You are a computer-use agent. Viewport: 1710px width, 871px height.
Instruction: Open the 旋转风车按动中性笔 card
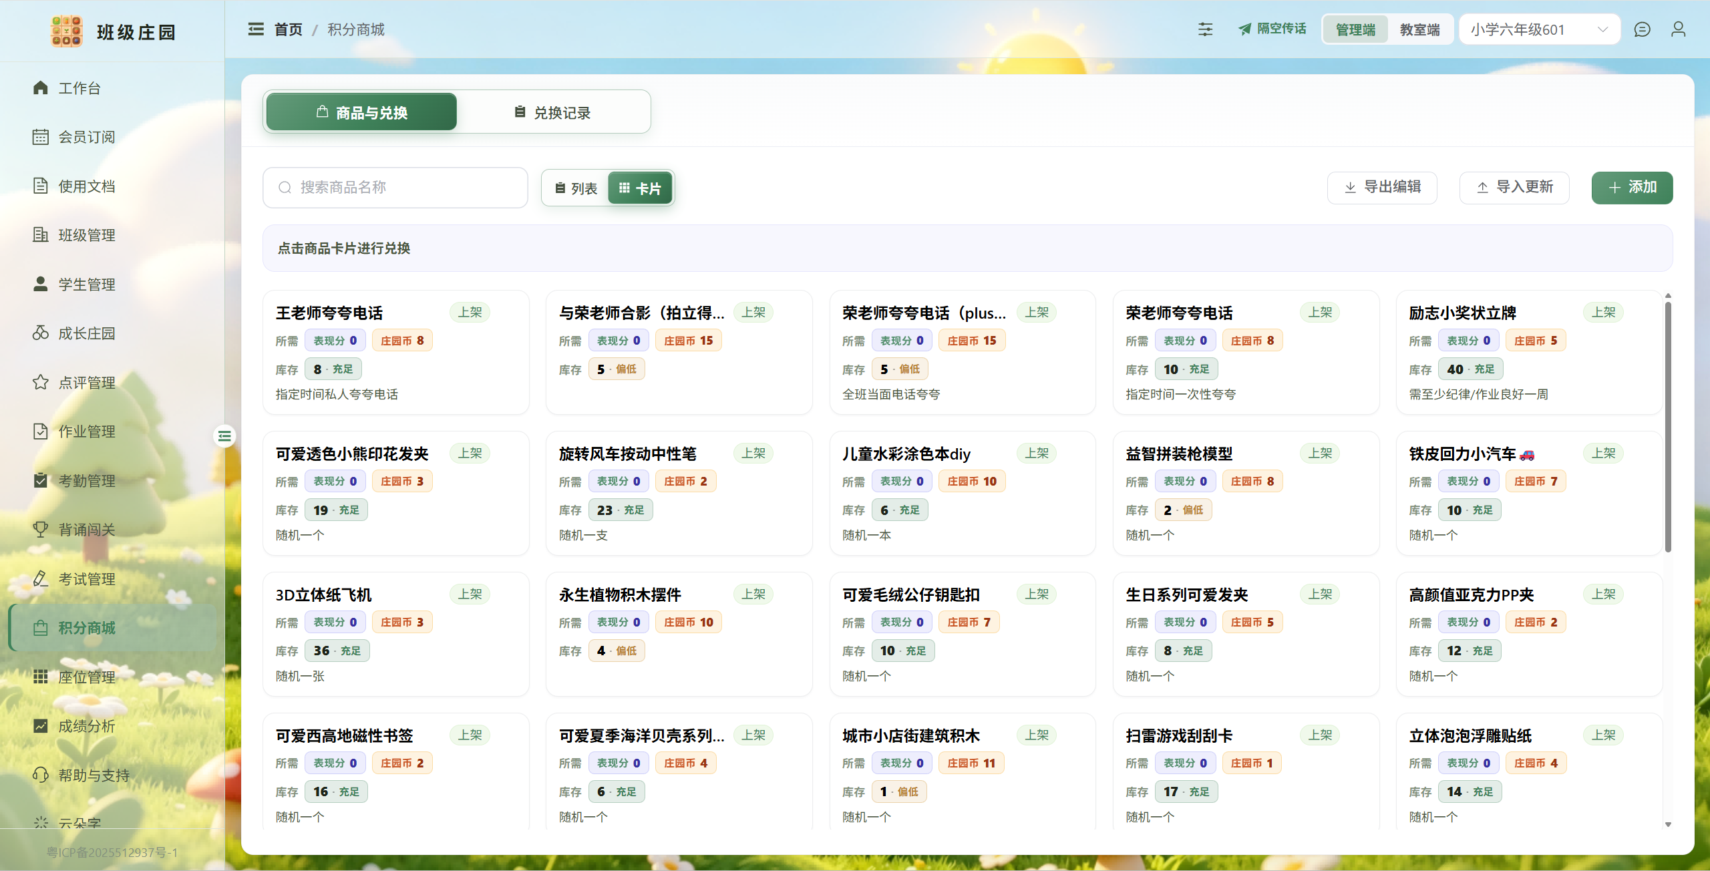point(679,493)
